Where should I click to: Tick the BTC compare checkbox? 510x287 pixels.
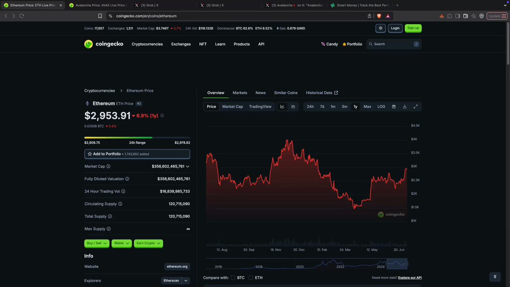tap(232, 278)
